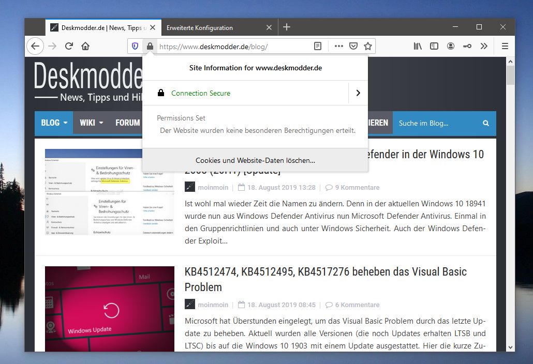The width and height of the screenshot is (533, 364).
Task: Open the BLOG dropdown menu
Action: 54,123
